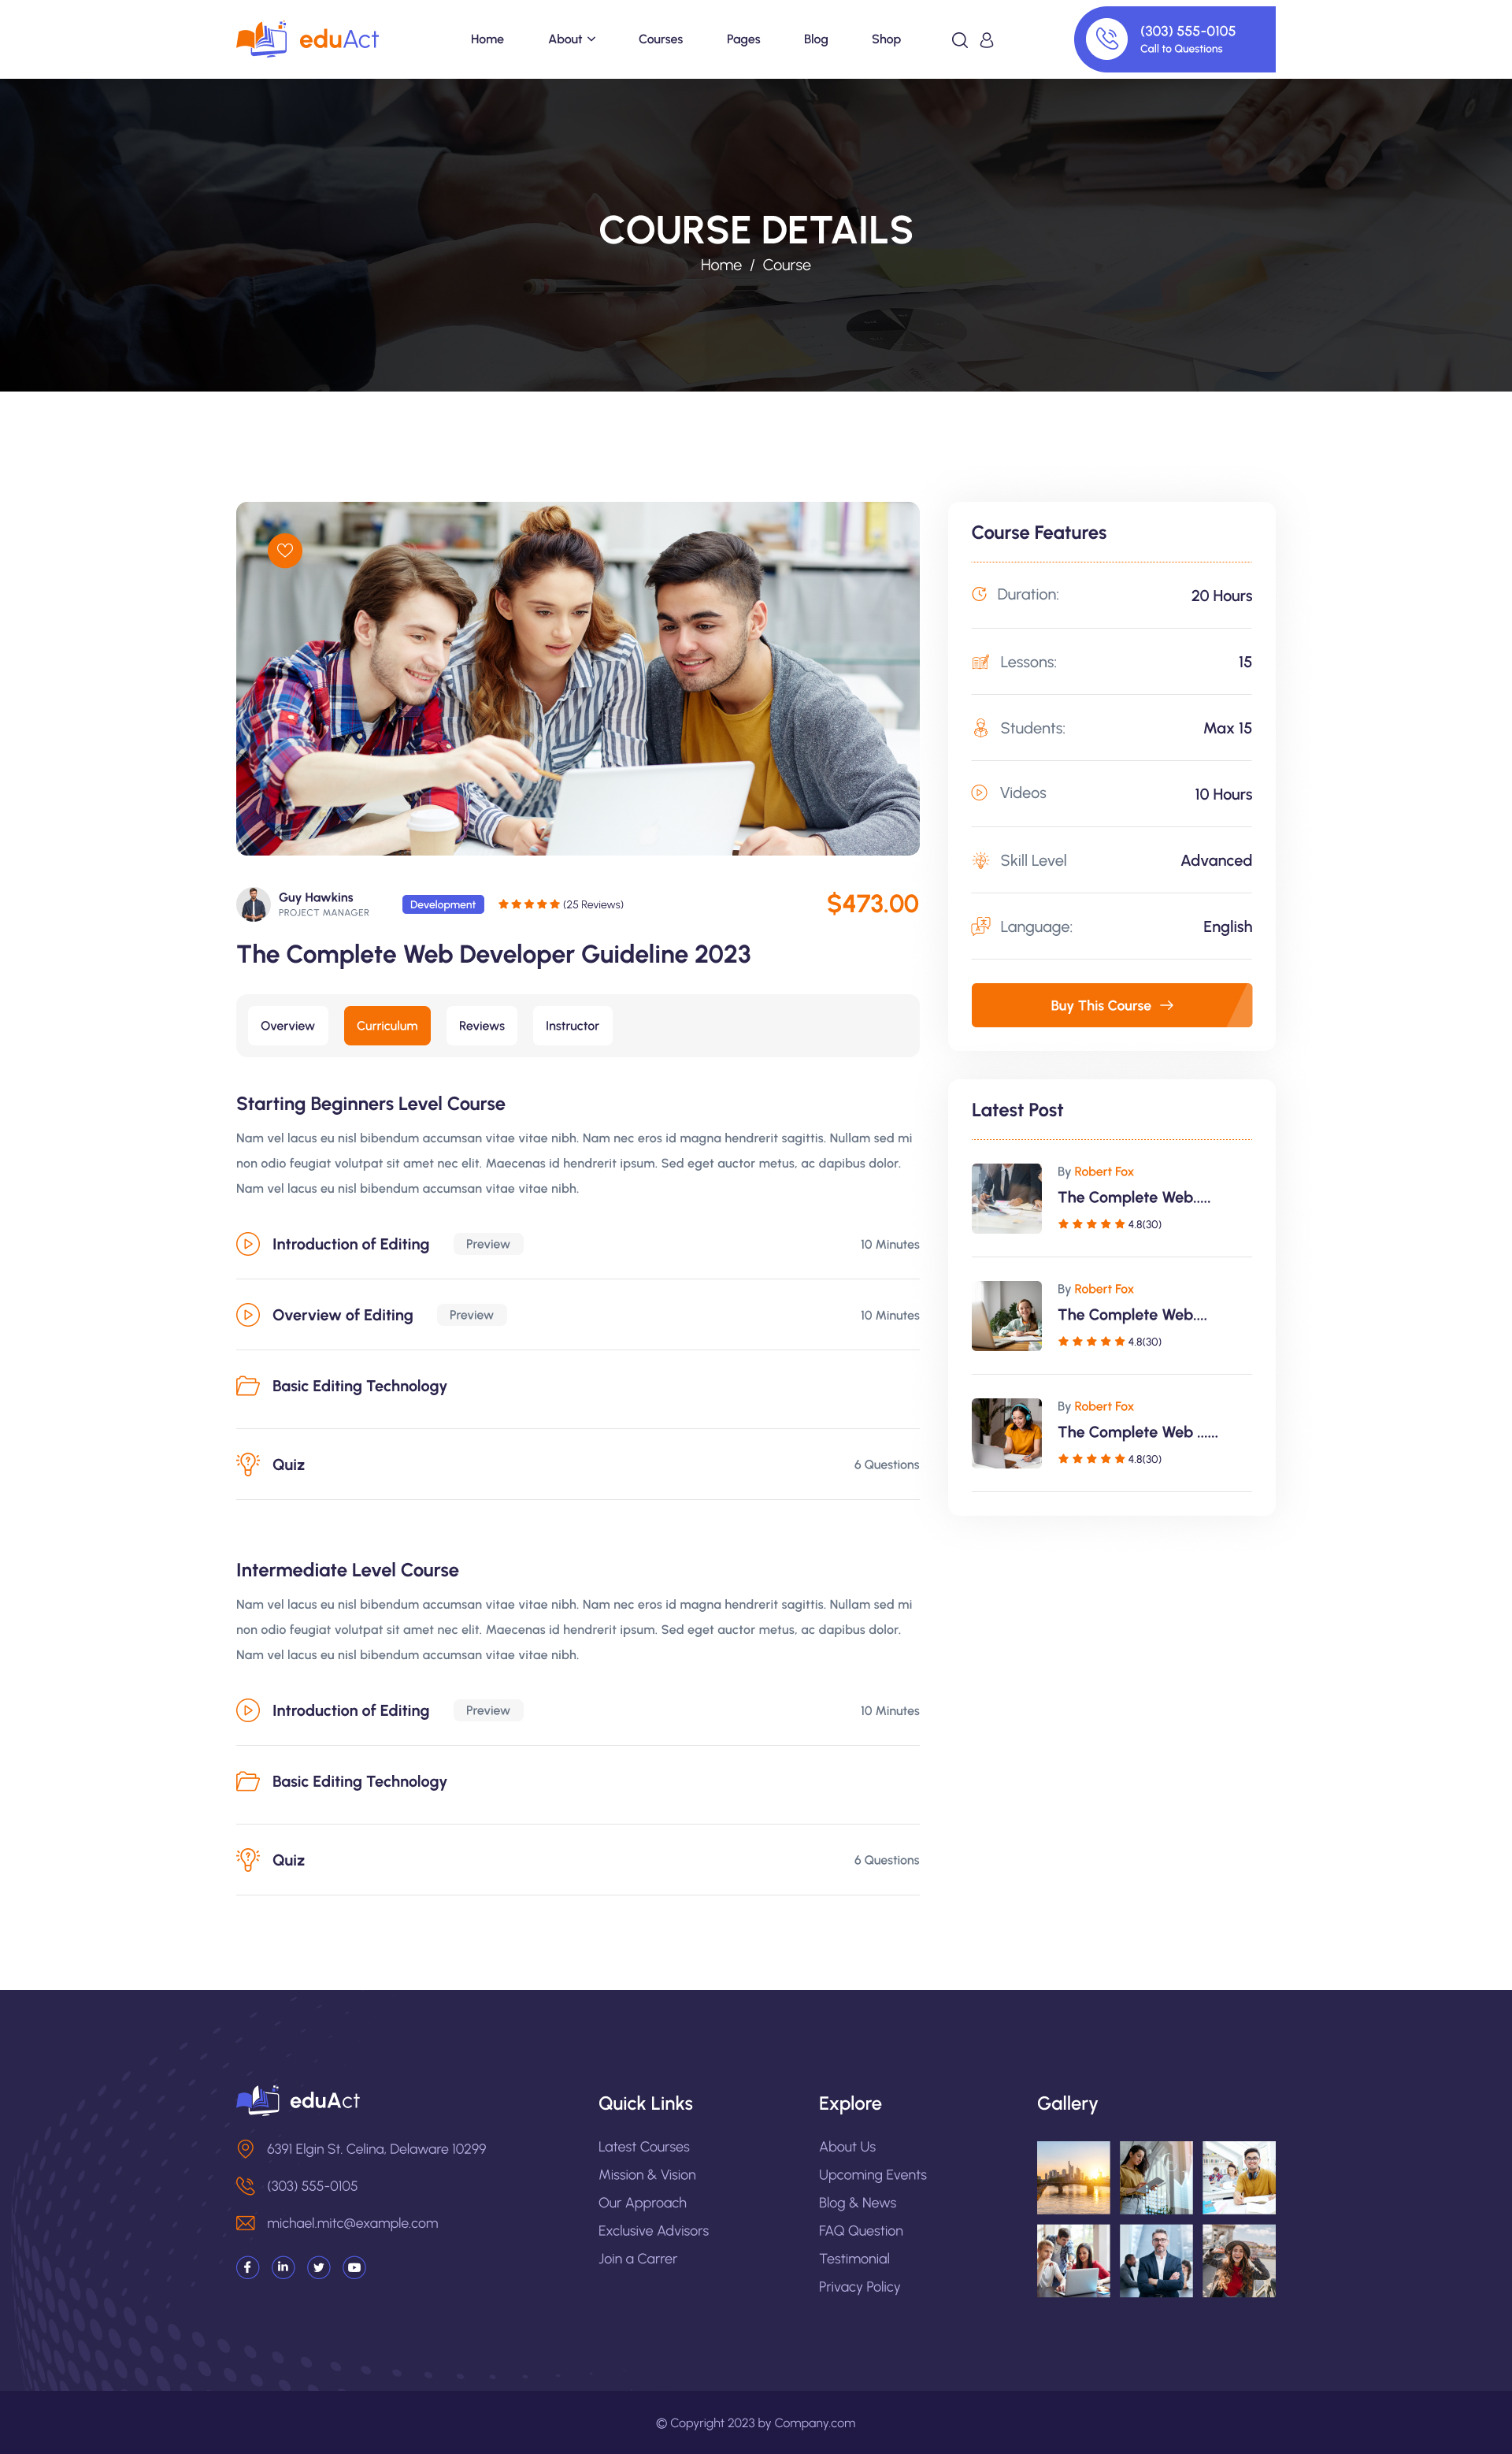Click the heart/favorite icon on course image
This screenshot has height=2454, width=1512.
pyautogui.click(x=286, y=548)
